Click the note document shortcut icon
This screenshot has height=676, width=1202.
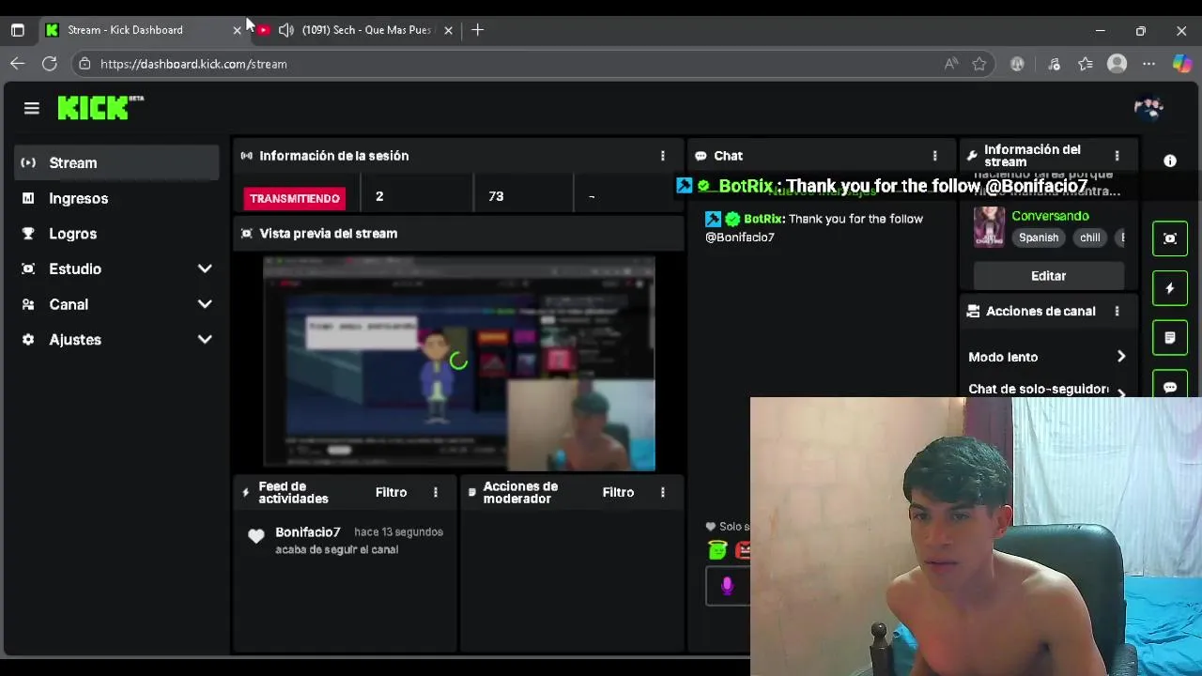[x=1170, y=338]
